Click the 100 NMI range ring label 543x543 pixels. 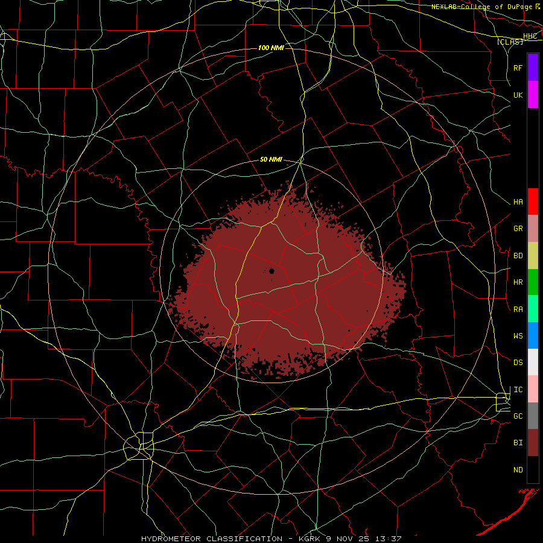[x=271, y=48]
